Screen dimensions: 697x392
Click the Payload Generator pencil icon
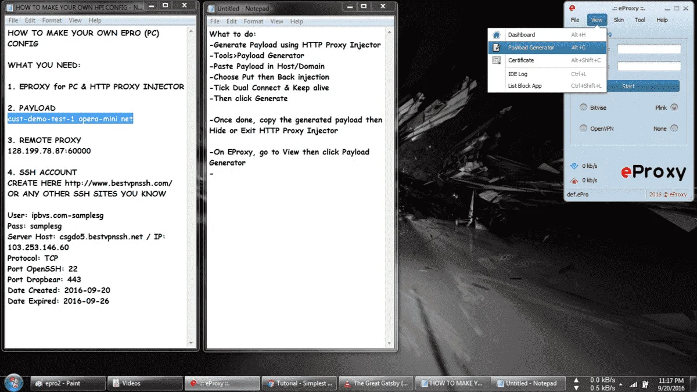[497, 48]
